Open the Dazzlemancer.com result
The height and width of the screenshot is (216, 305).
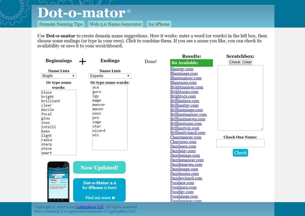tap(187, 160)
